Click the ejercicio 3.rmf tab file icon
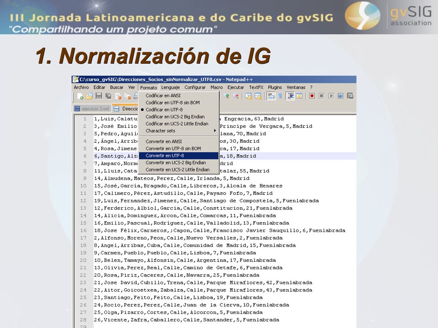438x328 pixels. click(77, 109)
